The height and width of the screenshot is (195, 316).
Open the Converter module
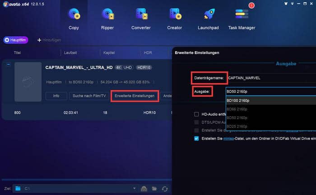[141, 19]
